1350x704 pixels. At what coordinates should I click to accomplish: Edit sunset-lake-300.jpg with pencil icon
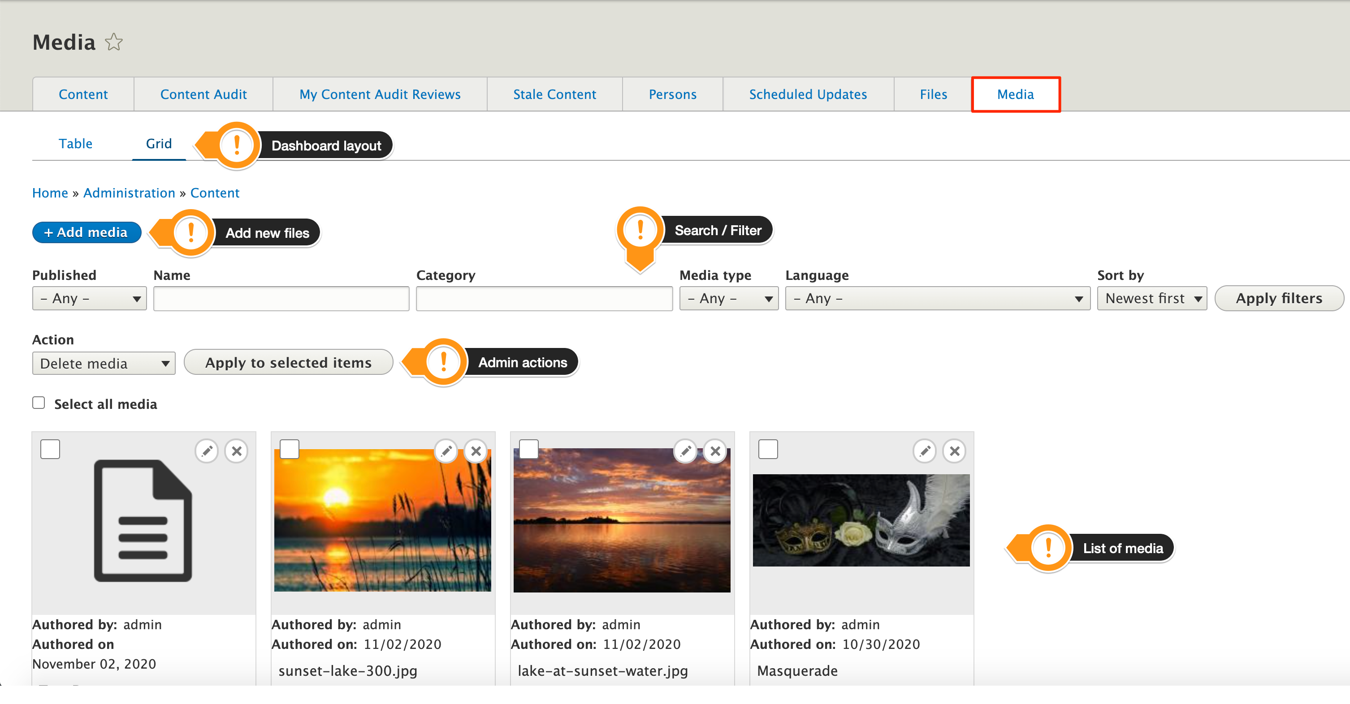click(x=446, y=451)
